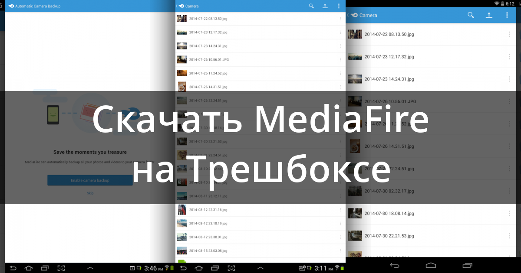Image resolution: width=521 pixels, height=273 pixels.
Task: Open options for 2014-07-26 10.56.01.JPG in middle list
Action: tap(340, 59)
